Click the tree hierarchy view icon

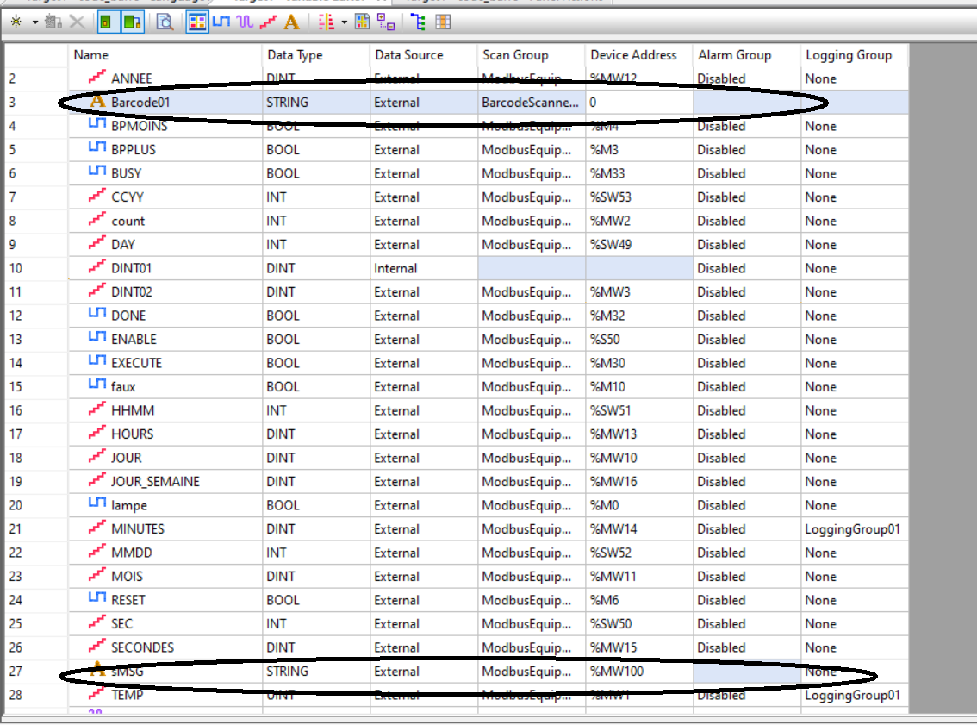click(x=418, y=22)
